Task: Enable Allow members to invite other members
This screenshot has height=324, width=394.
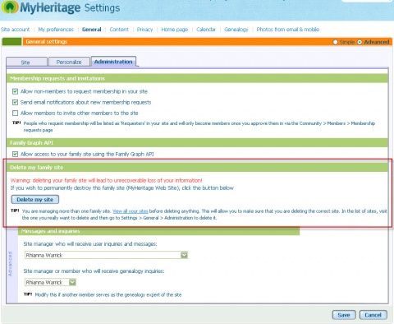Action: 15,113
